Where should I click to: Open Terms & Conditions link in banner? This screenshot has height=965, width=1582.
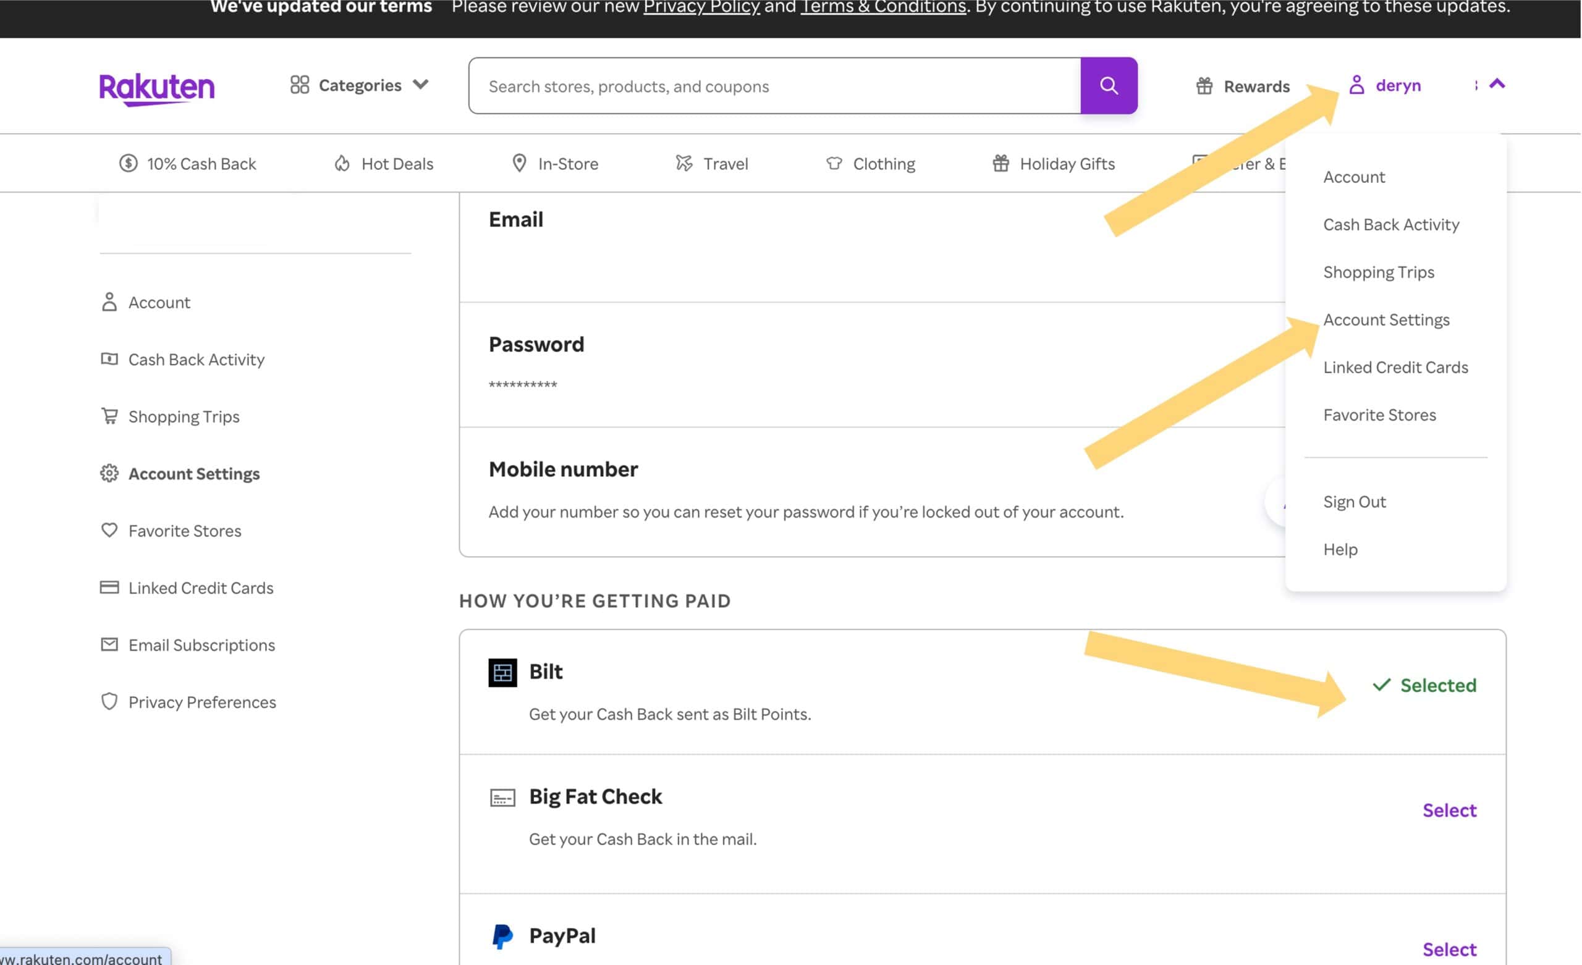click(x=883, y=7)
